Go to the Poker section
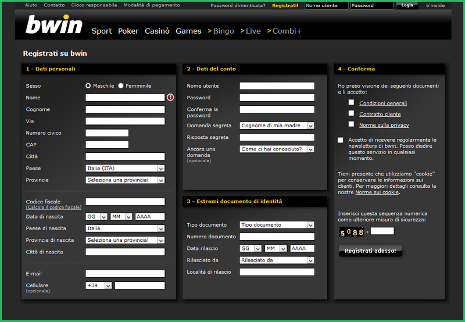This screenshot has height=322, width=465. click(128, 31)
